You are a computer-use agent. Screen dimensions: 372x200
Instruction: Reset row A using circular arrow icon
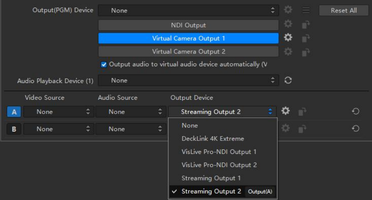pos(356,112)
